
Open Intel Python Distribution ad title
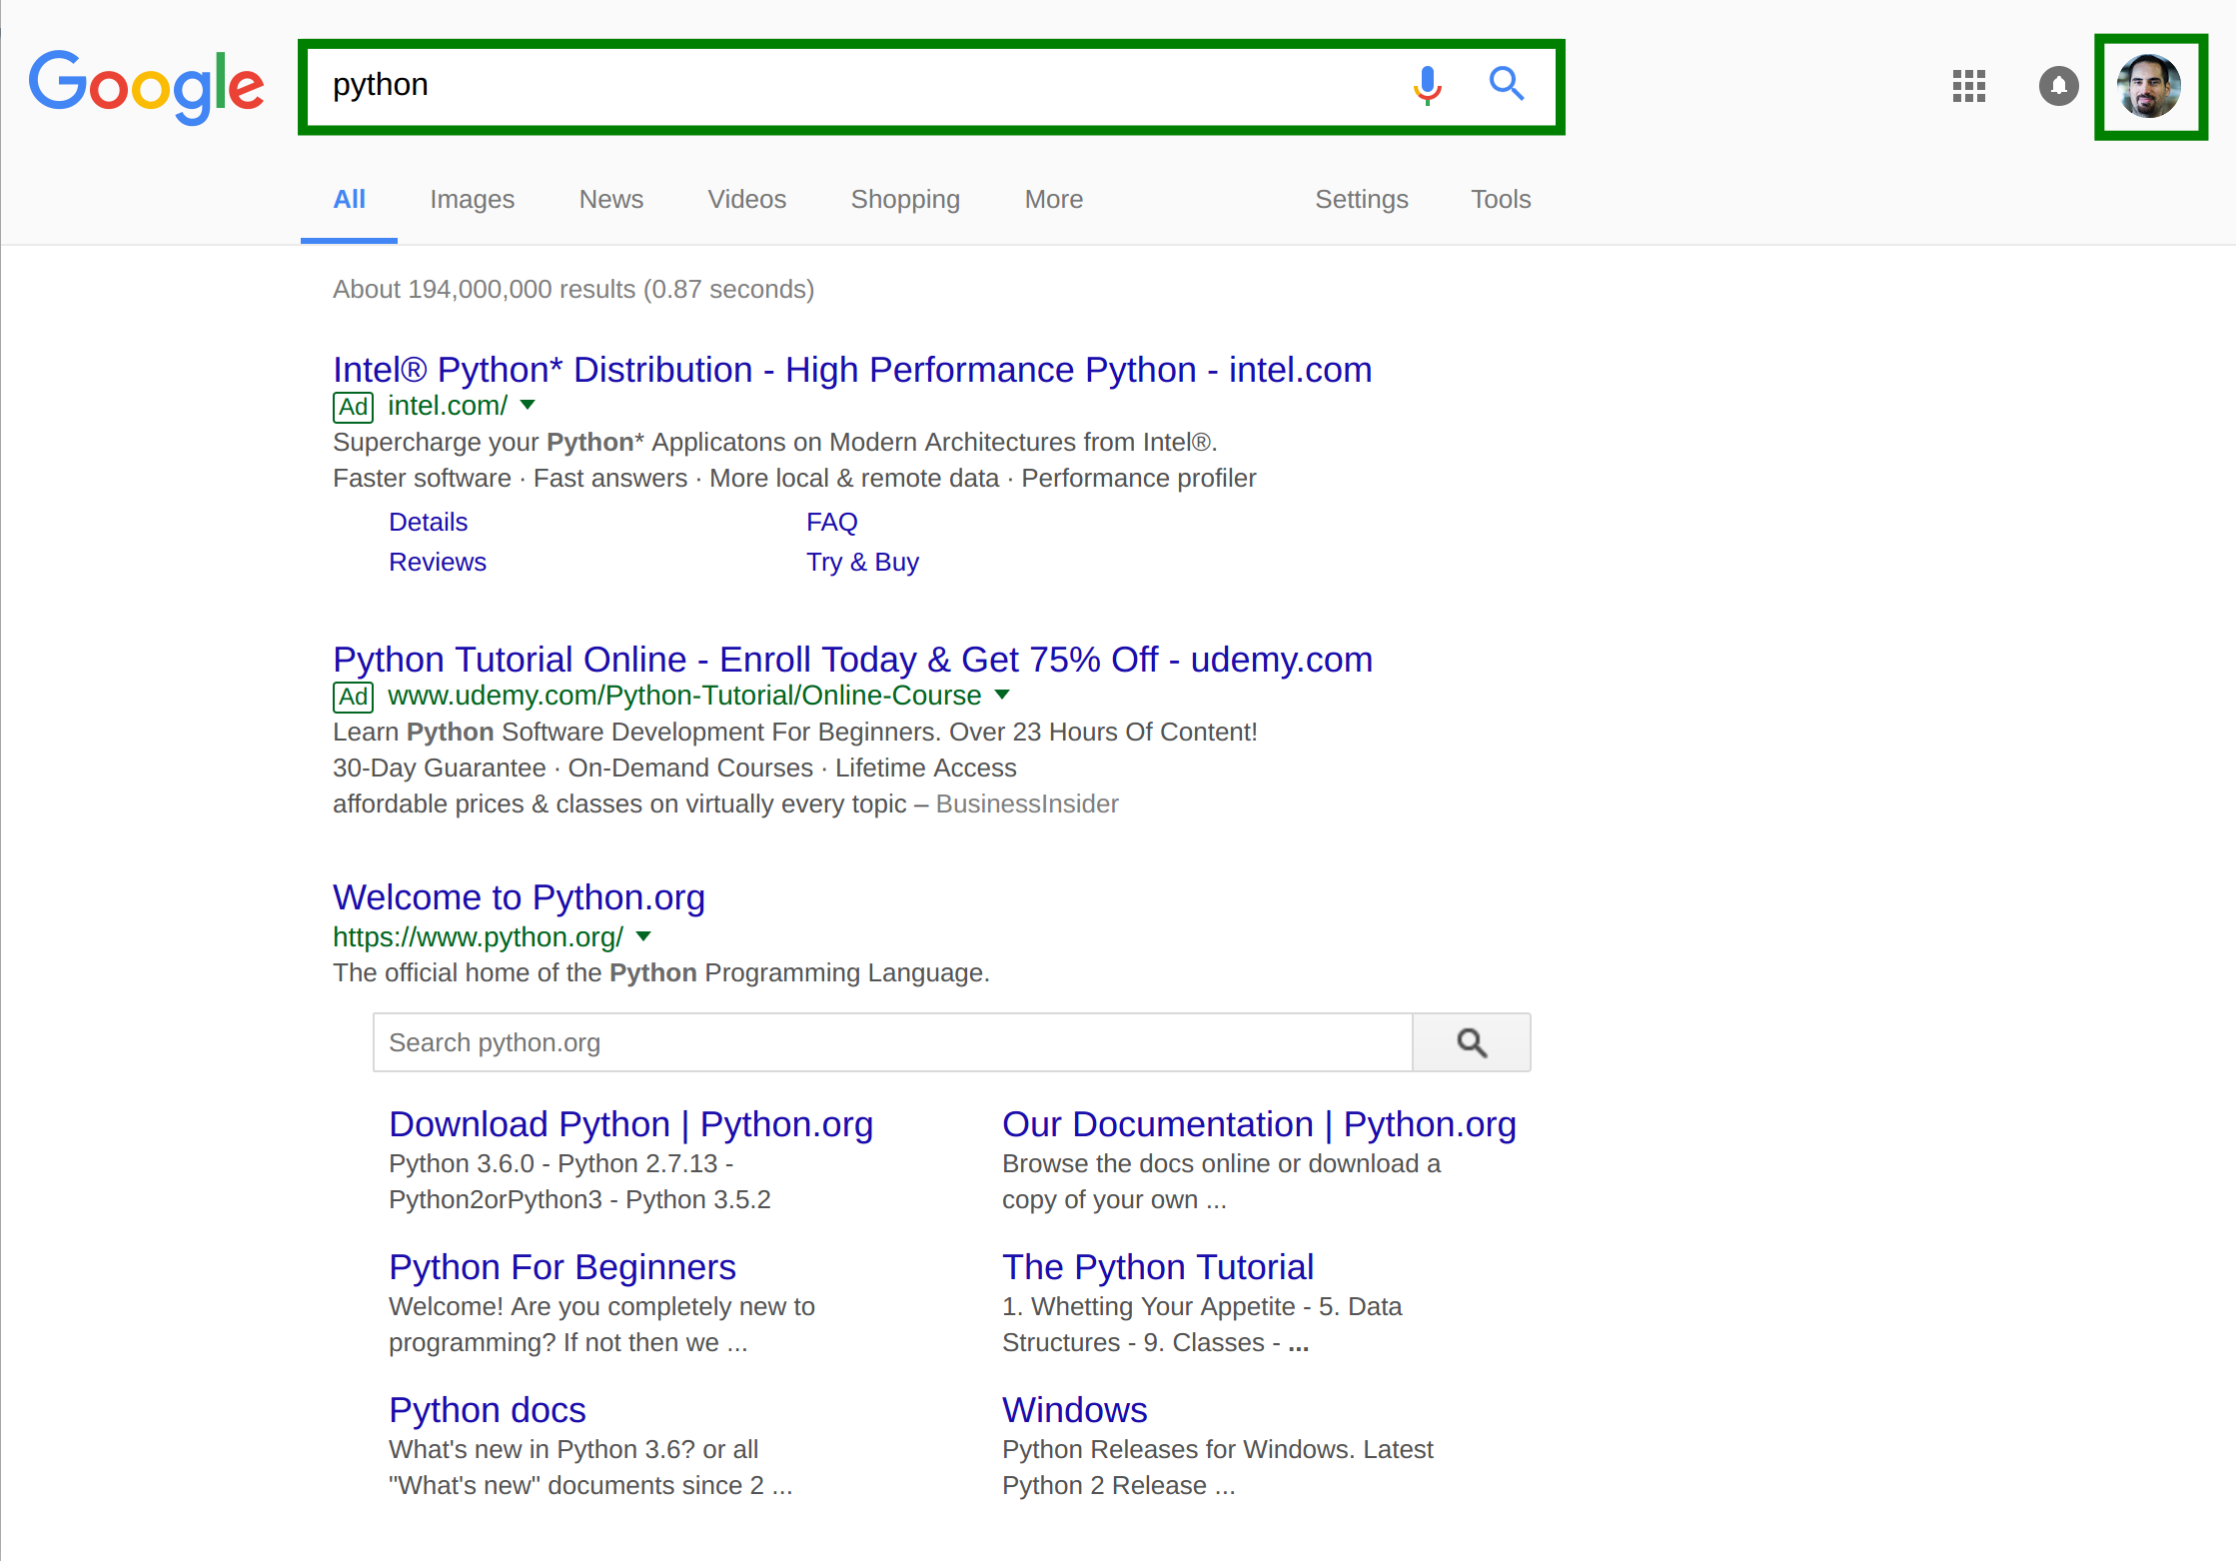click(852, 370)
